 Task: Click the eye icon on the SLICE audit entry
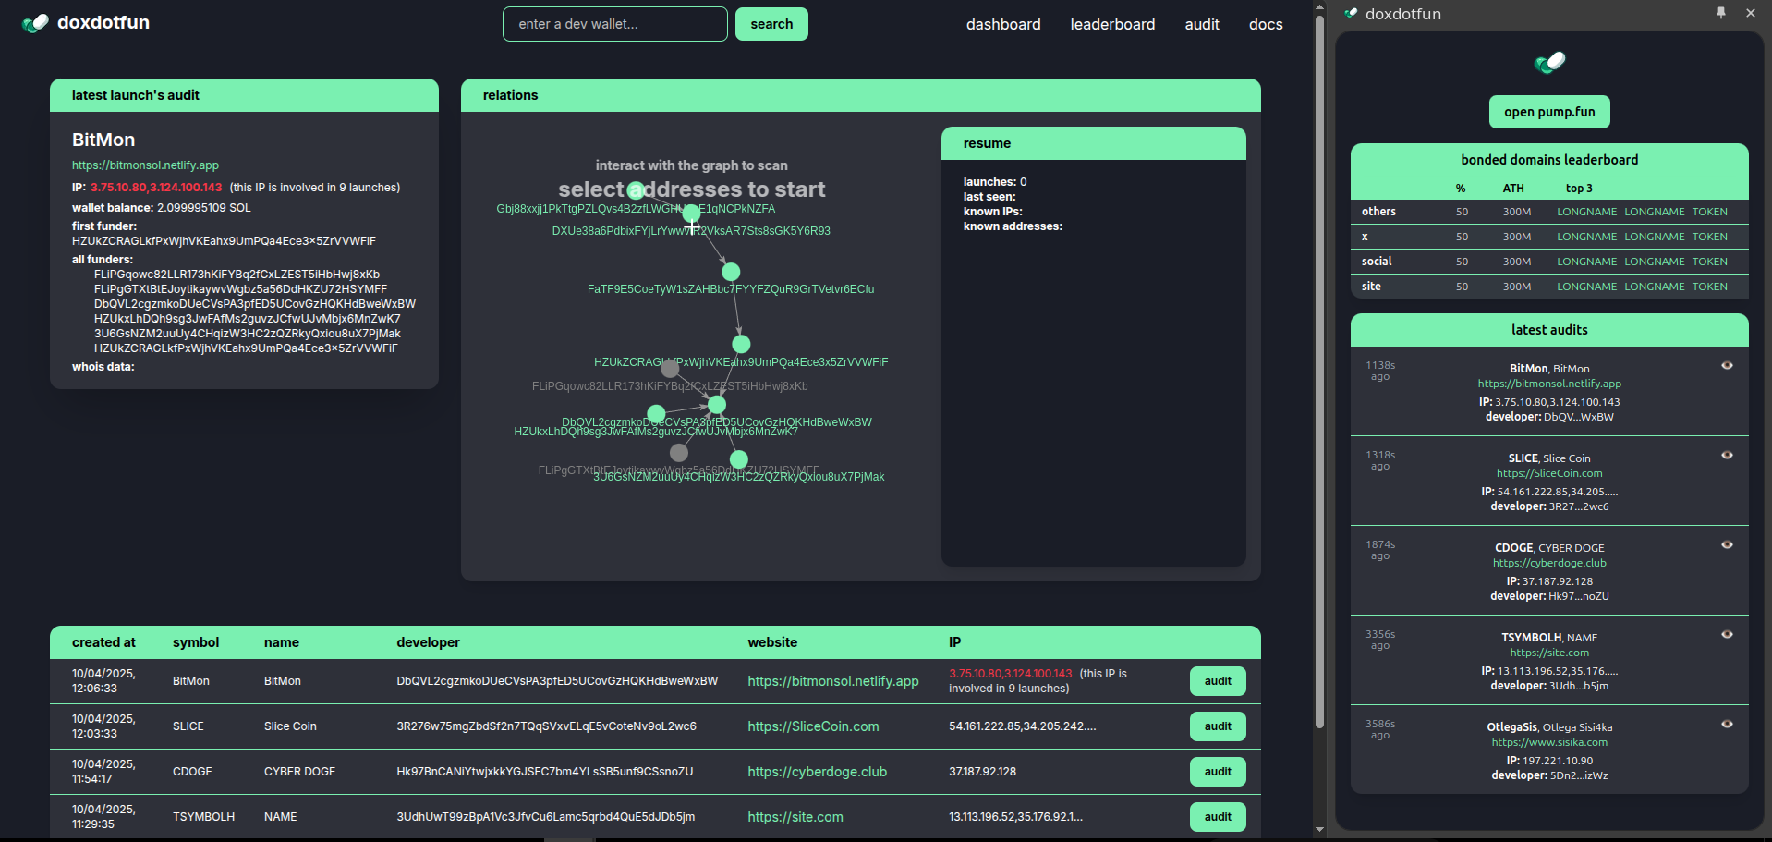click(x=1728, y=456)
